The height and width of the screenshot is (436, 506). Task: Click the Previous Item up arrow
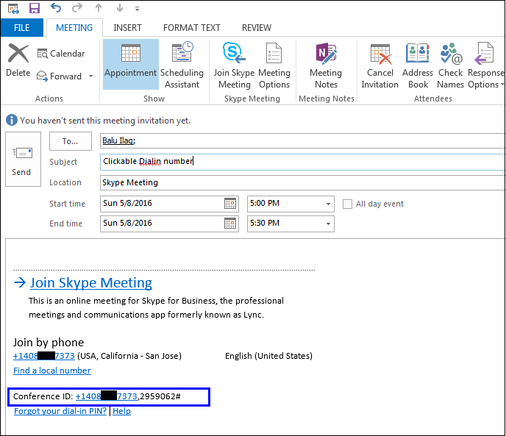[99, 8]
